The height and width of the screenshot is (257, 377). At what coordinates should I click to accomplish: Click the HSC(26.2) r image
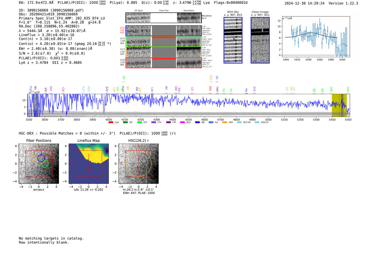pos(139,164)
